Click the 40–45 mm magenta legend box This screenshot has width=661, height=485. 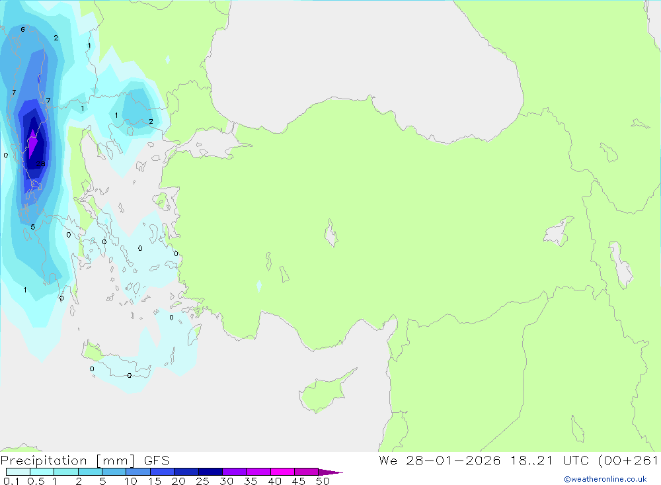282,472
